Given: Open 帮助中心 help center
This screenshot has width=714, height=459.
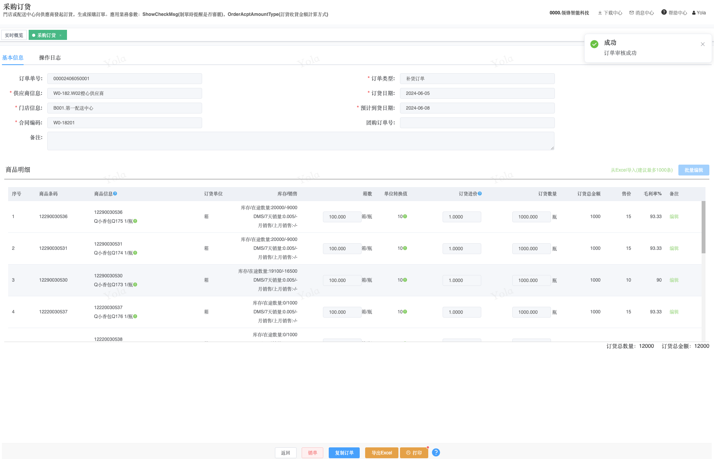Looking at the screenshot, I should click(674, 13).
